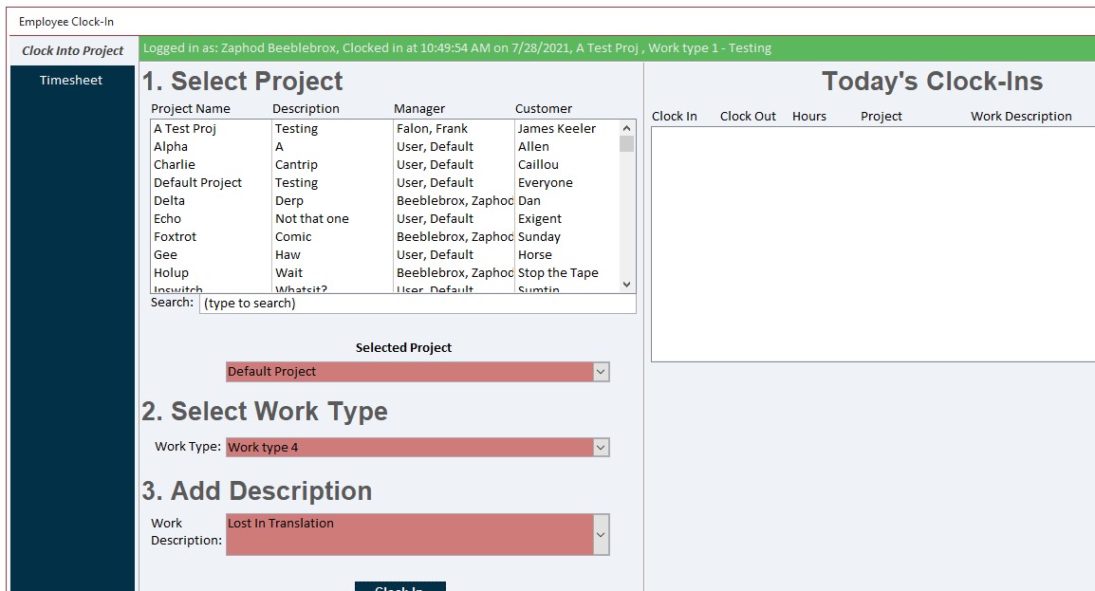Click the project Search input field
The width and height of the screenshot is (1095, 591).
[x=417, y=304]
